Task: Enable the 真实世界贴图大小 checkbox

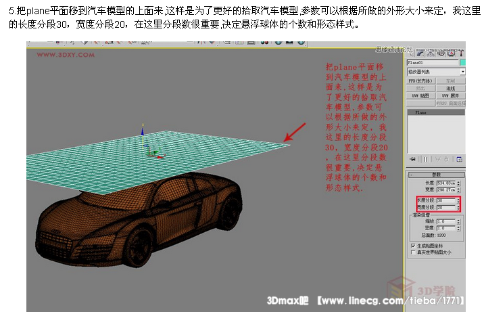Action: 413,252
